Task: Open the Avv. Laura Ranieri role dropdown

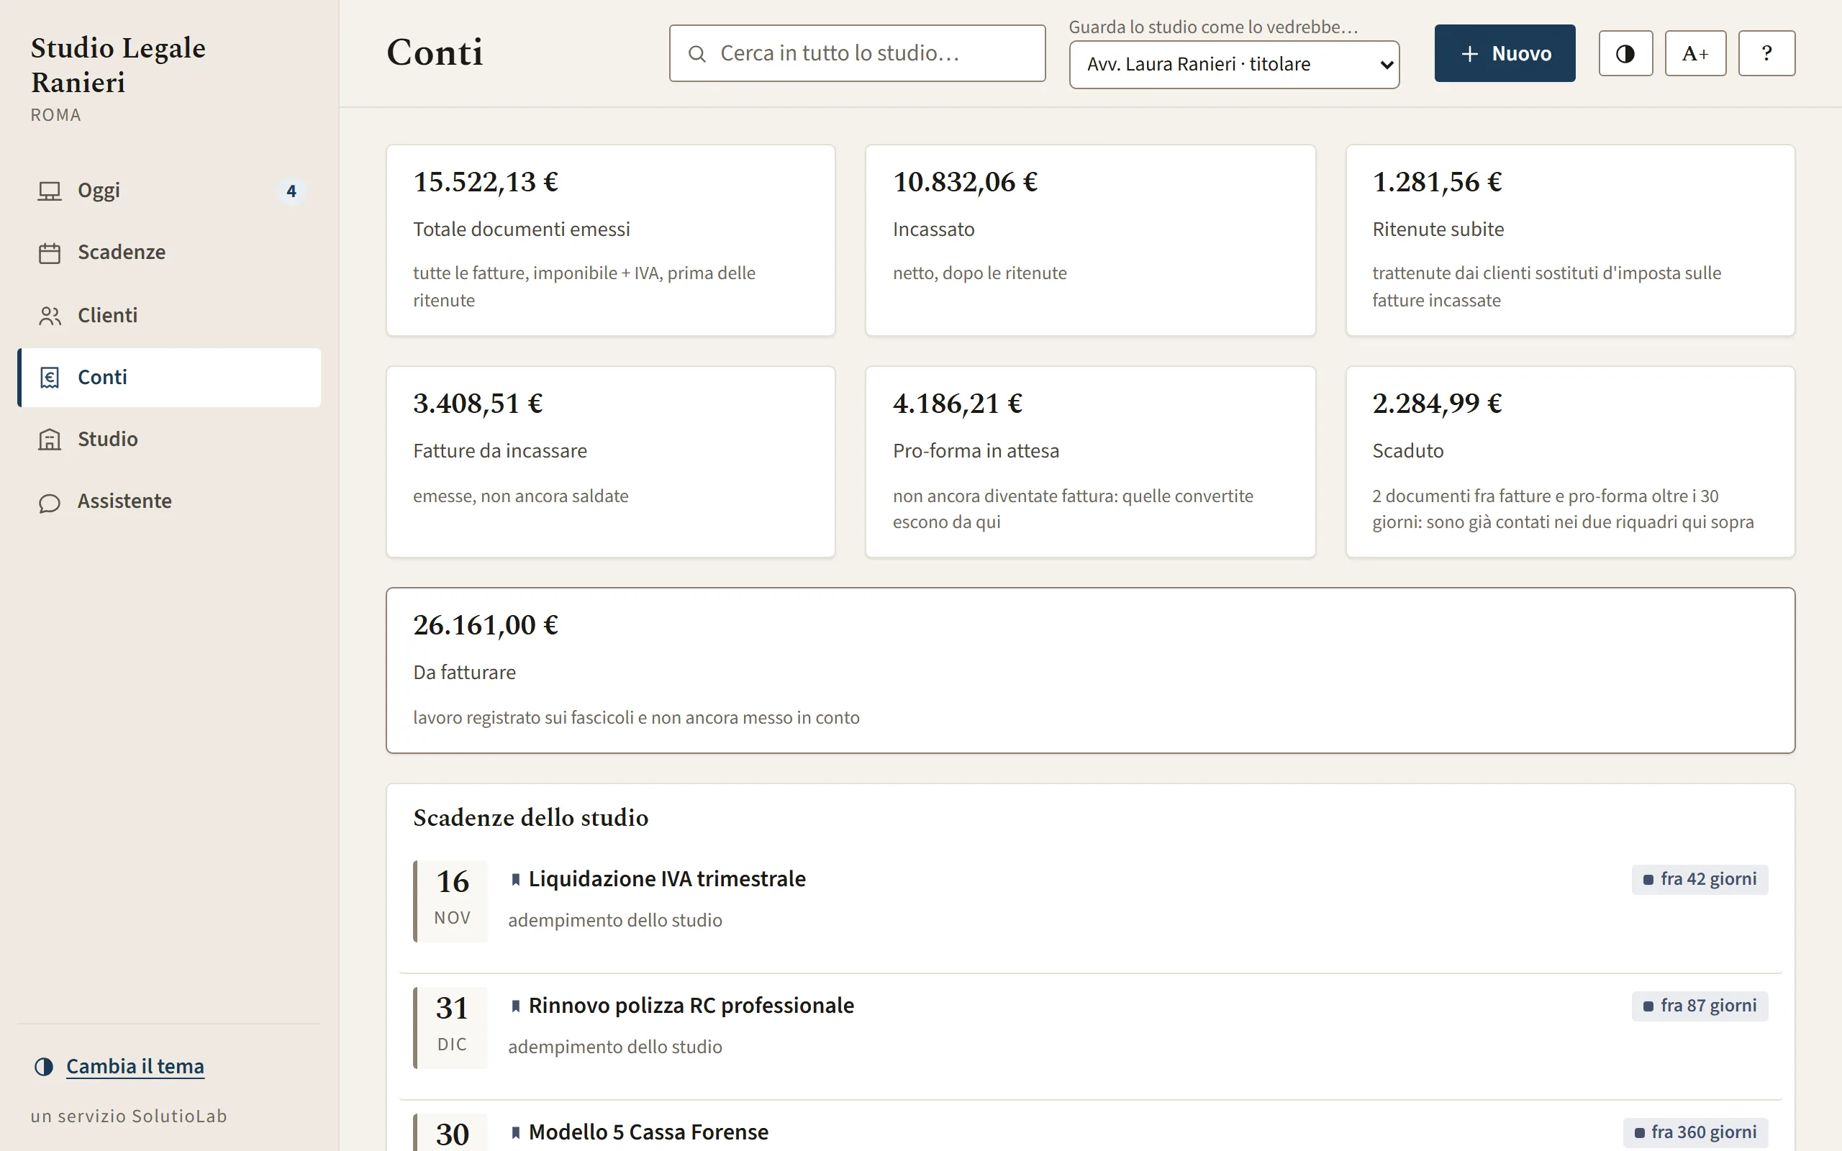Action: [1234, 65]
